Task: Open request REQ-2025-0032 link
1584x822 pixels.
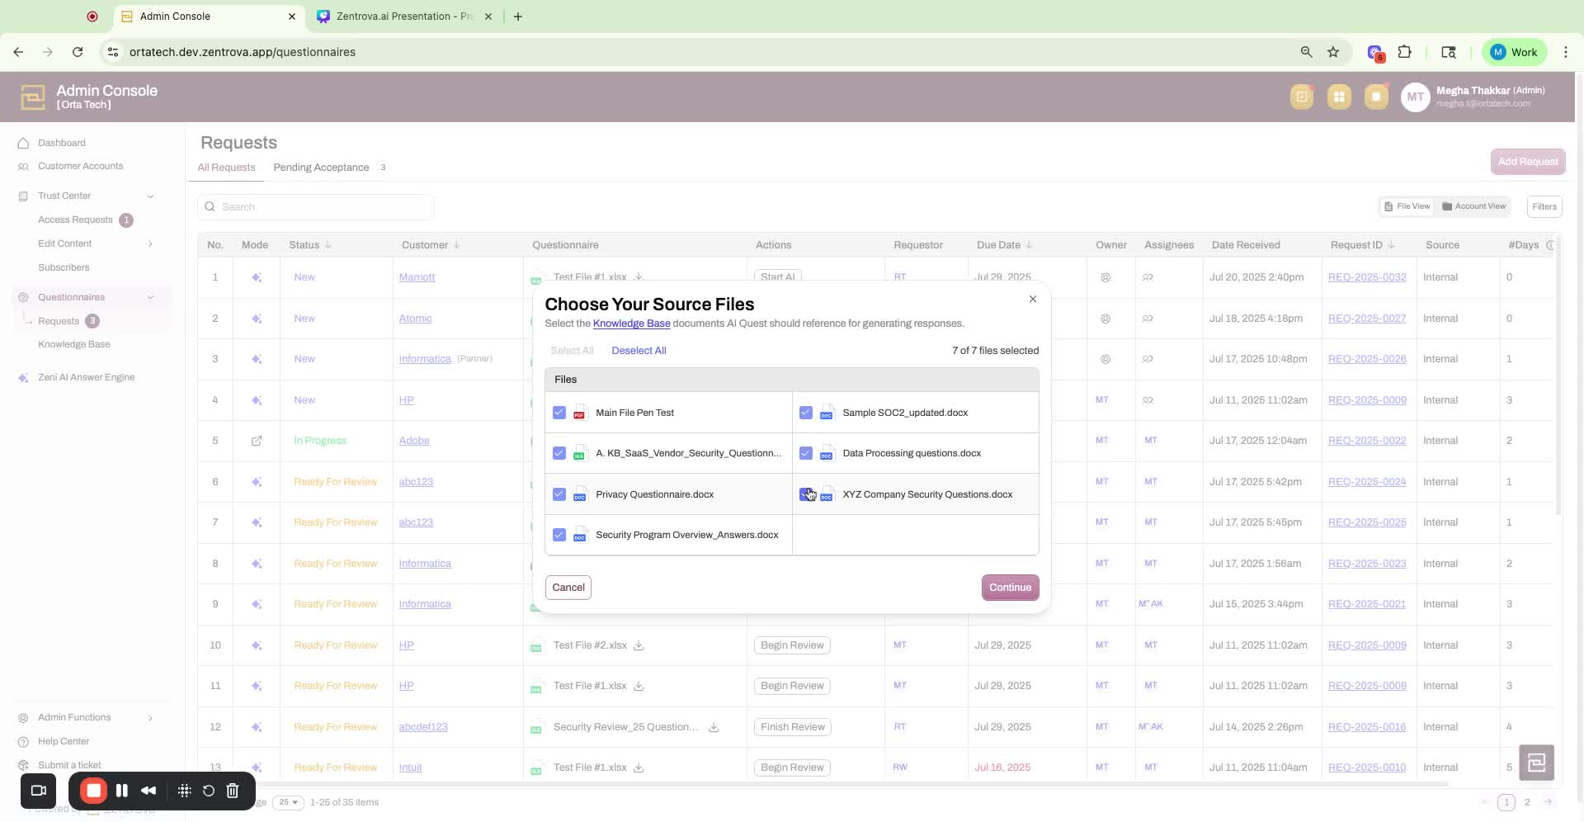Action: click(x=1367, y=277)
